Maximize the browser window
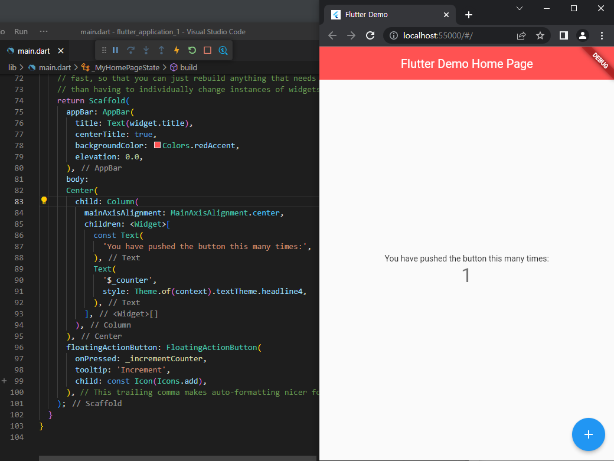This screenshot has width=614, height=461. (574, 8)
